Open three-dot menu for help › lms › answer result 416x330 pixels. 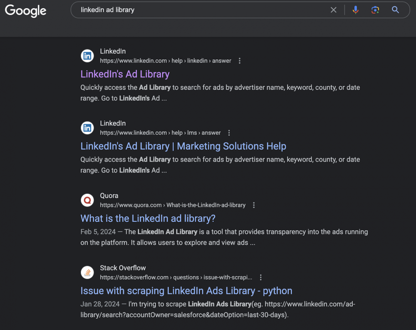click(229, 133)
